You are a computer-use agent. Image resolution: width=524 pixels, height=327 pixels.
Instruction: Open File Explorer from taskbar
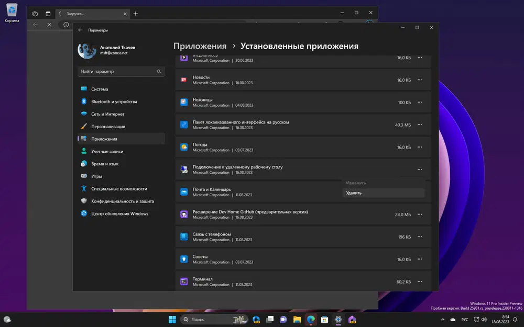pos(297,319)
